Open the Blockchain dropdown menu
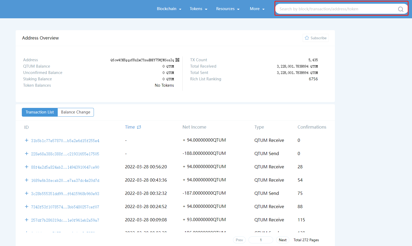Screen dimensions: 412x246 point(169,9)
